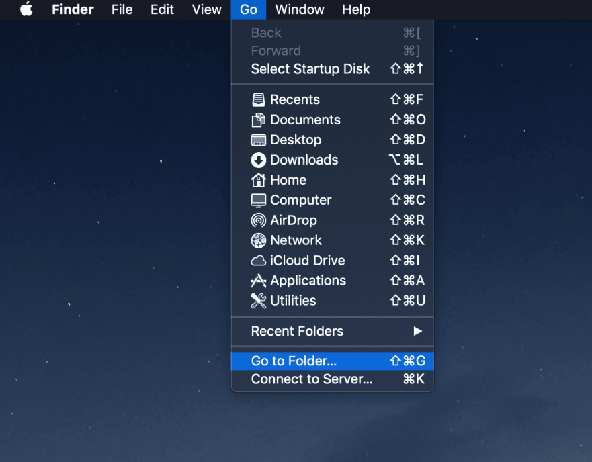This screenshot has height=462, width=592.
Task: Choose Connect to Server…
Action: point(332,379)
